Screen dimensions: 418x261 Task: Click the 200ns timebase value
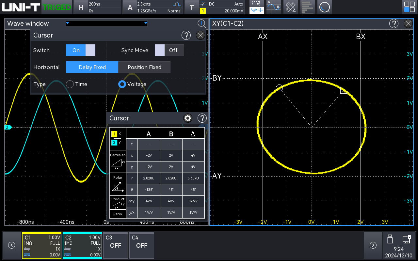(94, 4)
